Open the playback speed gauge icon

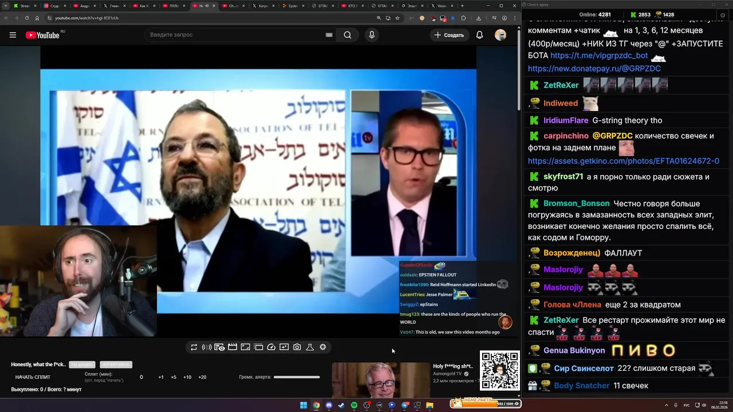point(271,347)
